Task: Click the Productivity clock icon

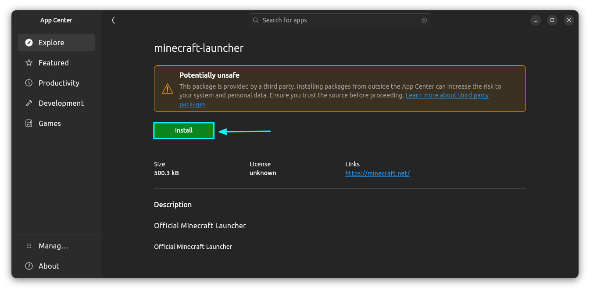Action: (29, 83)
